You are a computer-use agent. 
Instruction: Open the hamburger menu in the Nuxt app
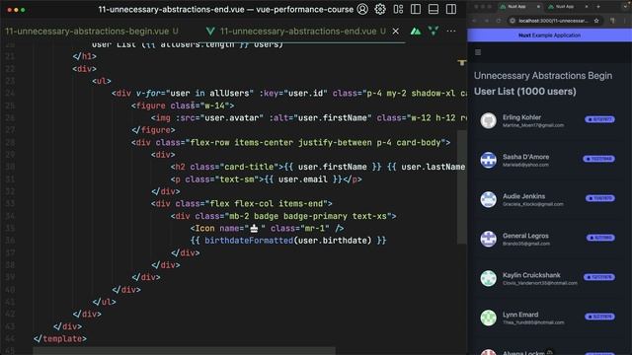(478, 52)
